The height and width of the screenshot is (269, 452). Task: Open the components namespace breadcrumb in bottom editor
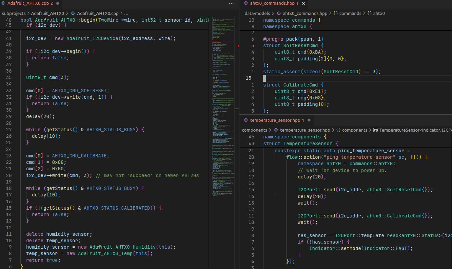(355, 130)
